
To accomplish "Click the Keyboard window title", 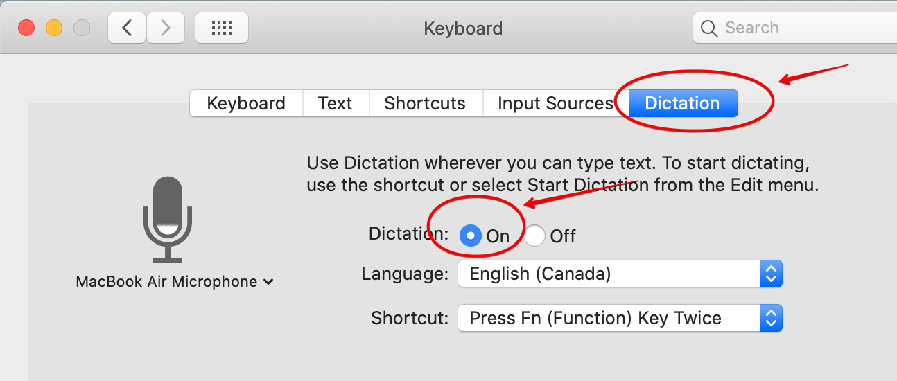I will (463, 28).
